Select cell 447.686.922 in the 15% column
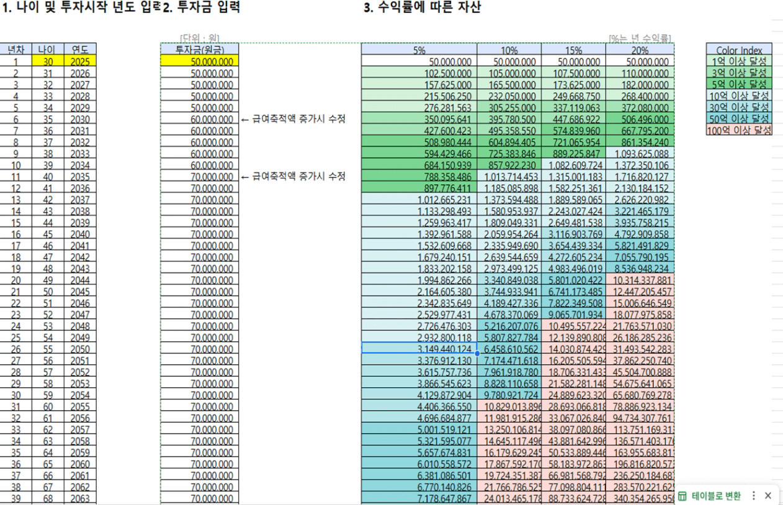Image resolution: width=783 pixels, height=505 pixels. (x=574, y=119)
